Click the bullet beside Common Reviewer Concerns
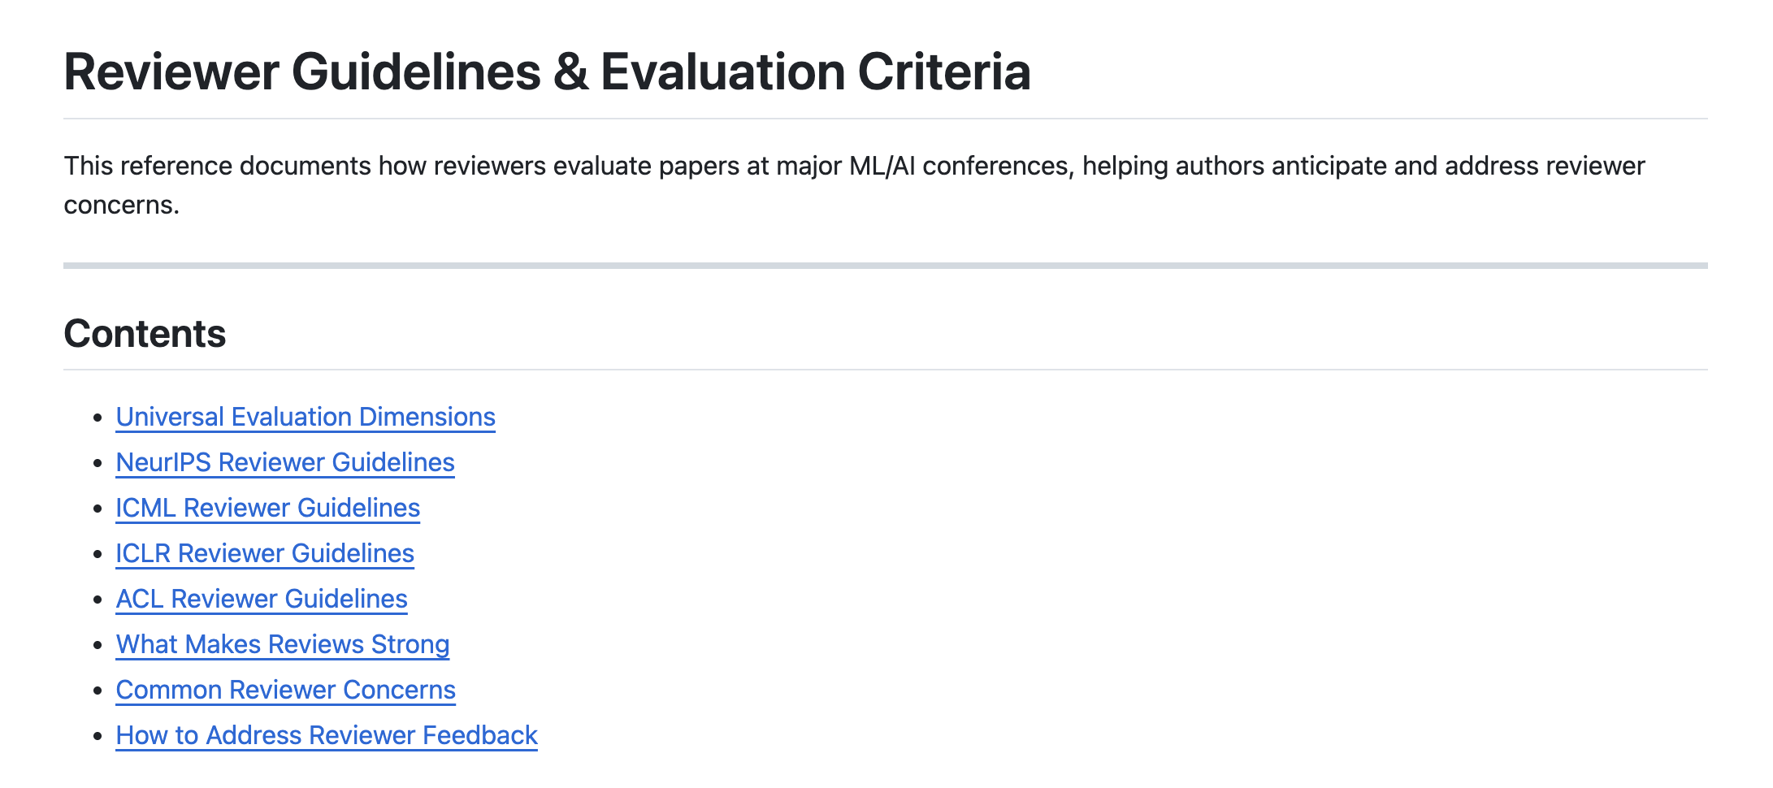This screenshot has width=1773, height=788. click(98, 691)
